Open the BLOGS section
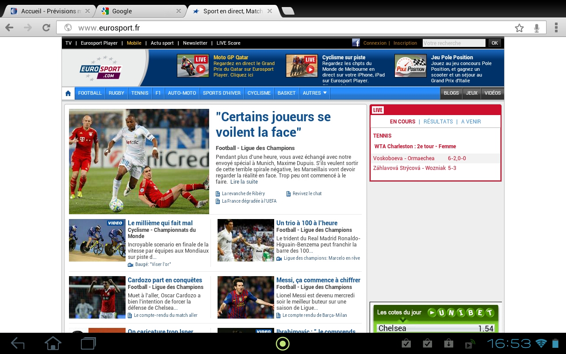 (x=451, y=93)
